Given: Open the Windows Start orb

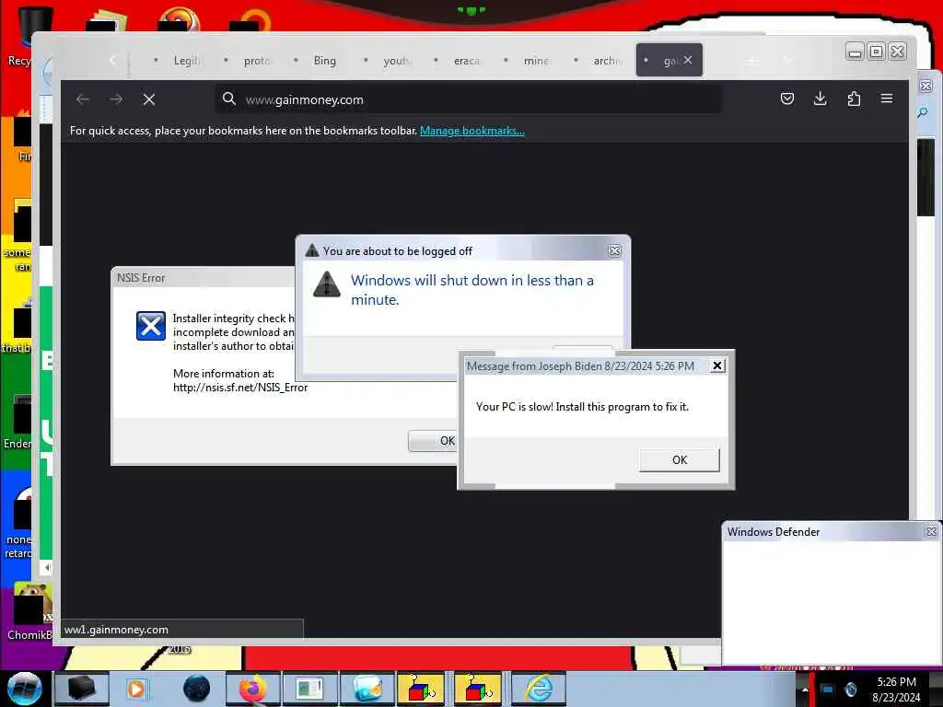Looking at the screenshot, I should click(24, 689).
